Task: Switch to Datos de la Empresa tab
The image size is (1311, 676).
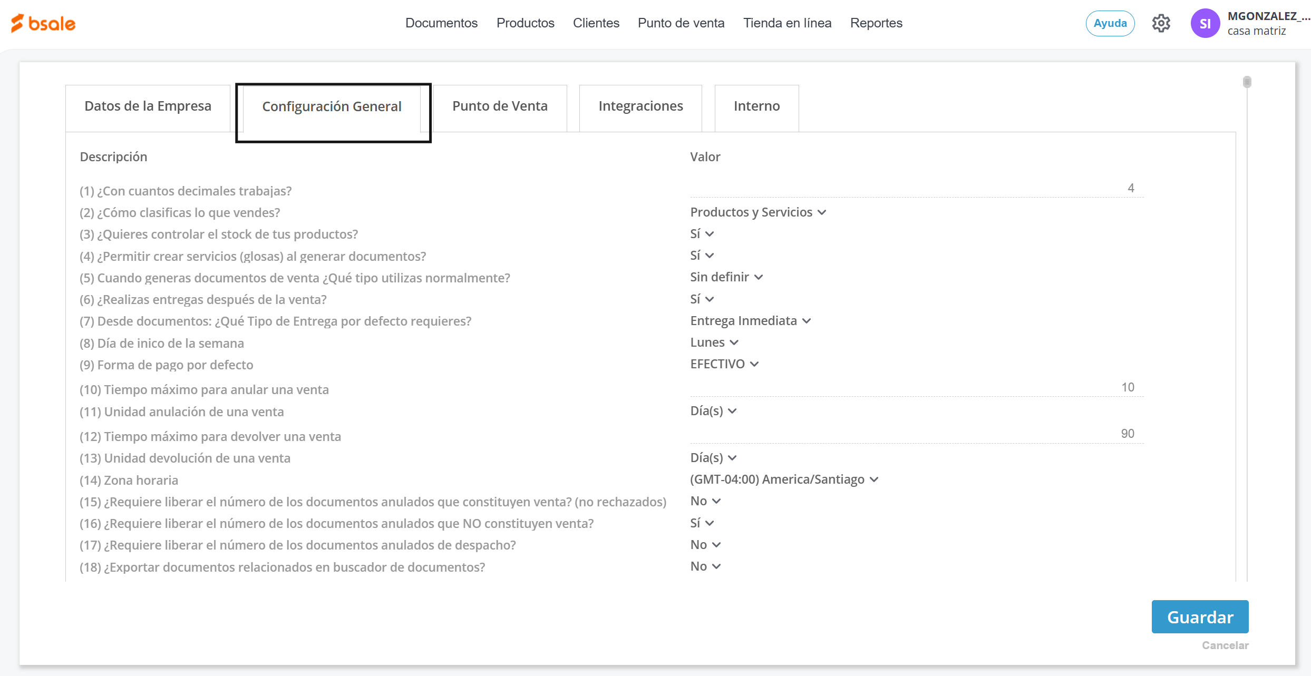Action: [x=148, y=106]
